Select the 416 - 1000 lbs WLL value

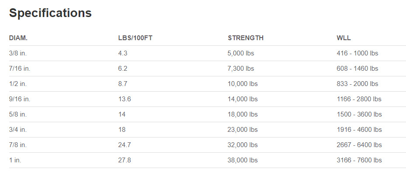coord(357,53)
